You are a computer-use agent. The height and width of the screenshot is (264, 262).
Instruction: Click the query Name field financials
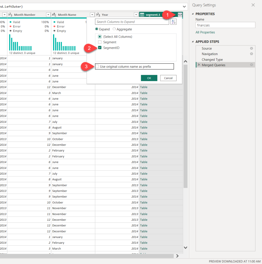point(225,25)
